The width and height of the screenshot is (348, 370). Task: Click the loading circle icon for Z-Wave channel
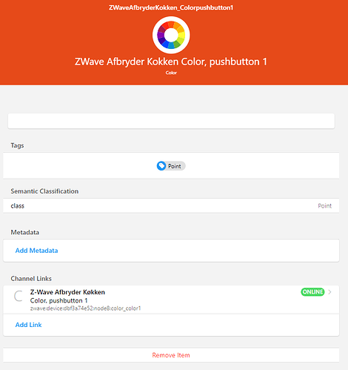[19, 296]
